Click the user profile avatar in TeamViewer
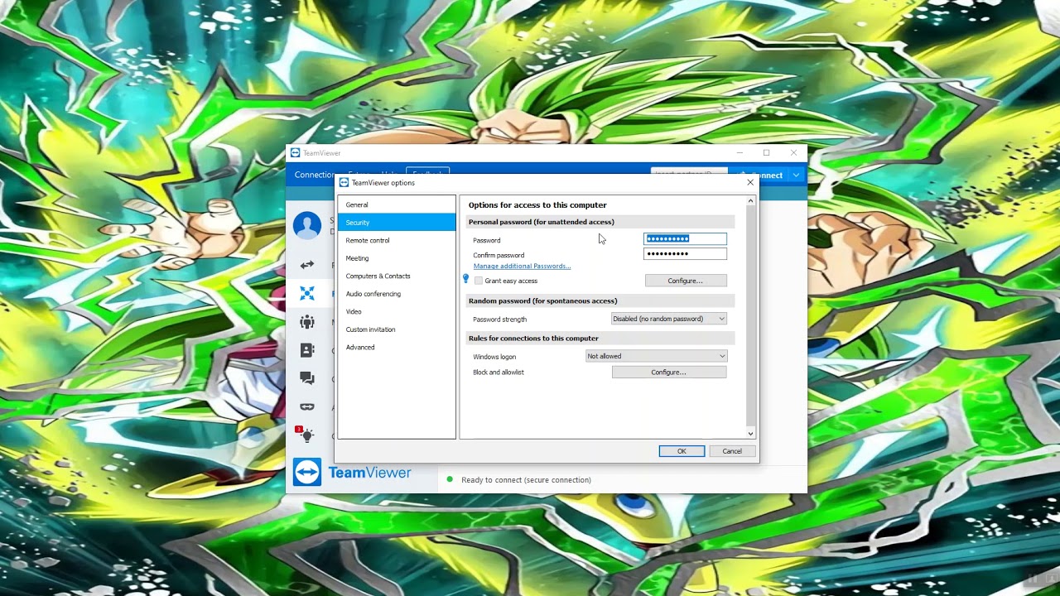This screenshot has height=596, width=1060. 307,225
